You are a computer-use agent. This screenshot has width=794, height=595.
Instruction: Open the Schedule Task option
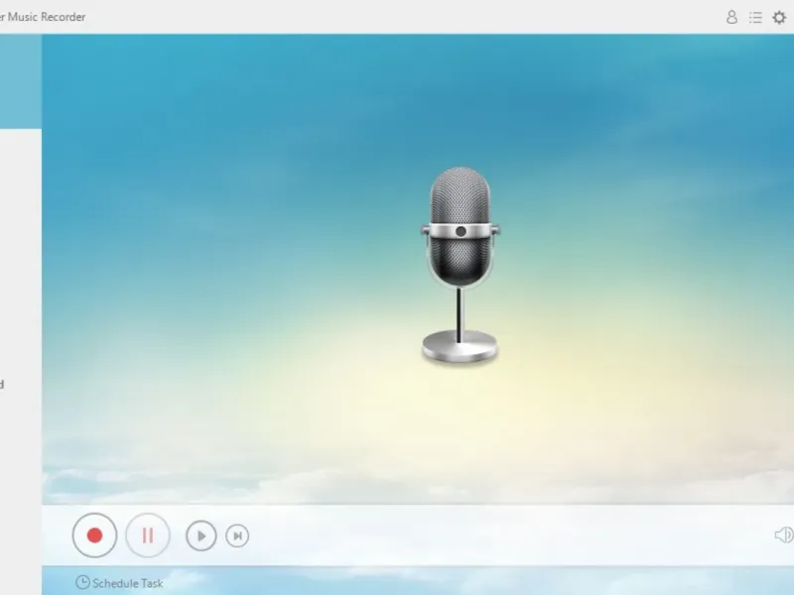tap(119, 583)
